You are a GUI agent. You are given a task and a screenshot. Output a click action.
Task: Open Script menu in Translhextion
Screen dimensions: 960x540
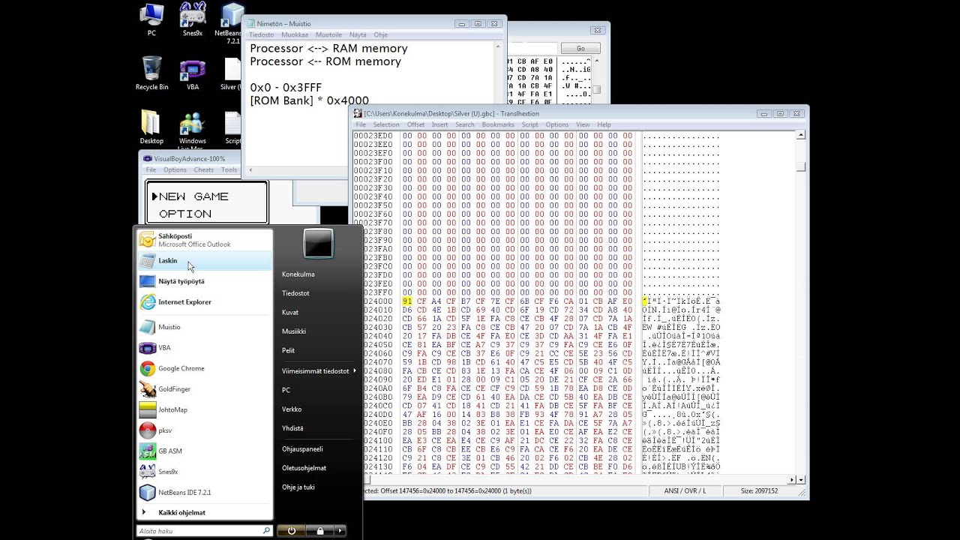click(530, 124)
